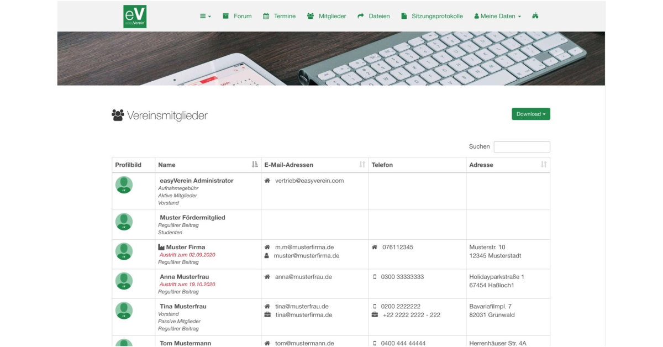663x347 pixels.
Task: Click Anna Musterfrau's profile picture
Action: [124, 281]
